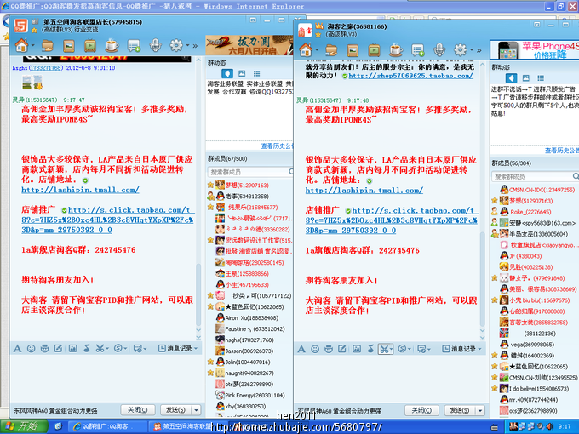
Task: Start voice chat microphone in 淘客之家 window
Action: click(x=439, y=49)
